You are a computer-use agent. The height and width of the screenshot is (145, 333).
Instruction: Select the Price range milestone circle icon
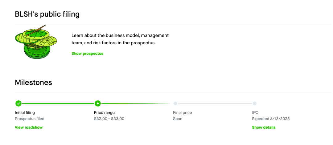point(97,103)
